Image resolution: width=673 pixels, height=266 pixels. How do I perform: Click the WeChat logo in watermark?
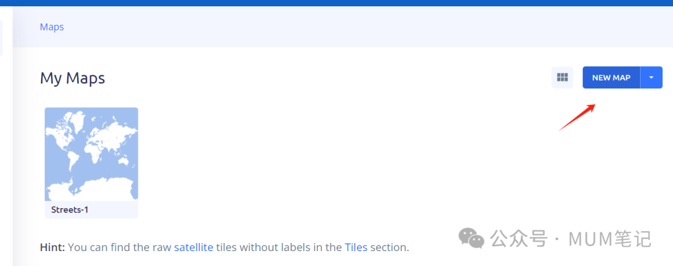tap(471, 238)
